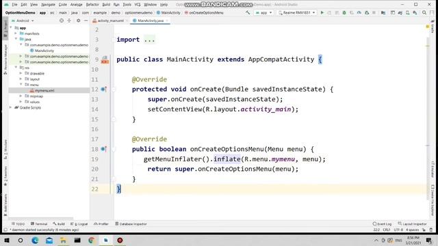This screenshot has height=246, width=438.
Task: Click the yellow inspection warning marker
Action: click(x=427, y=27)
